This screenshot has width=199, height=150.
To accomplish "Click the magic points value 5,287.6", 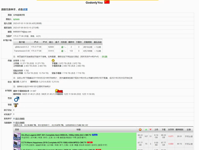I will point(23,82).
